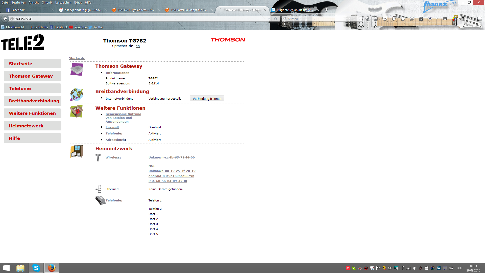Open the downloads arrow icon

tap(394, 19)
